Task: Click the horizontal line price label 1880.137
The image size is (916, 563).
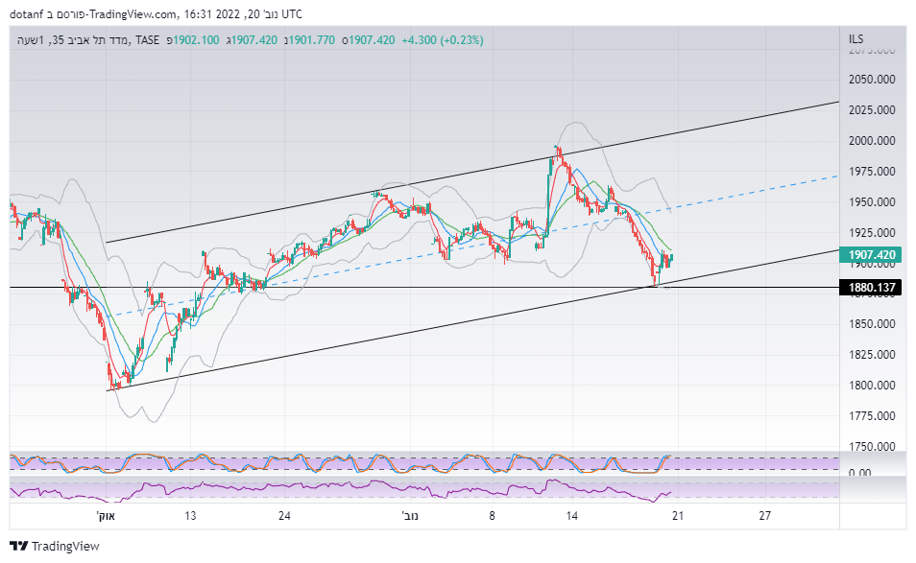Action: pos(871,287)
